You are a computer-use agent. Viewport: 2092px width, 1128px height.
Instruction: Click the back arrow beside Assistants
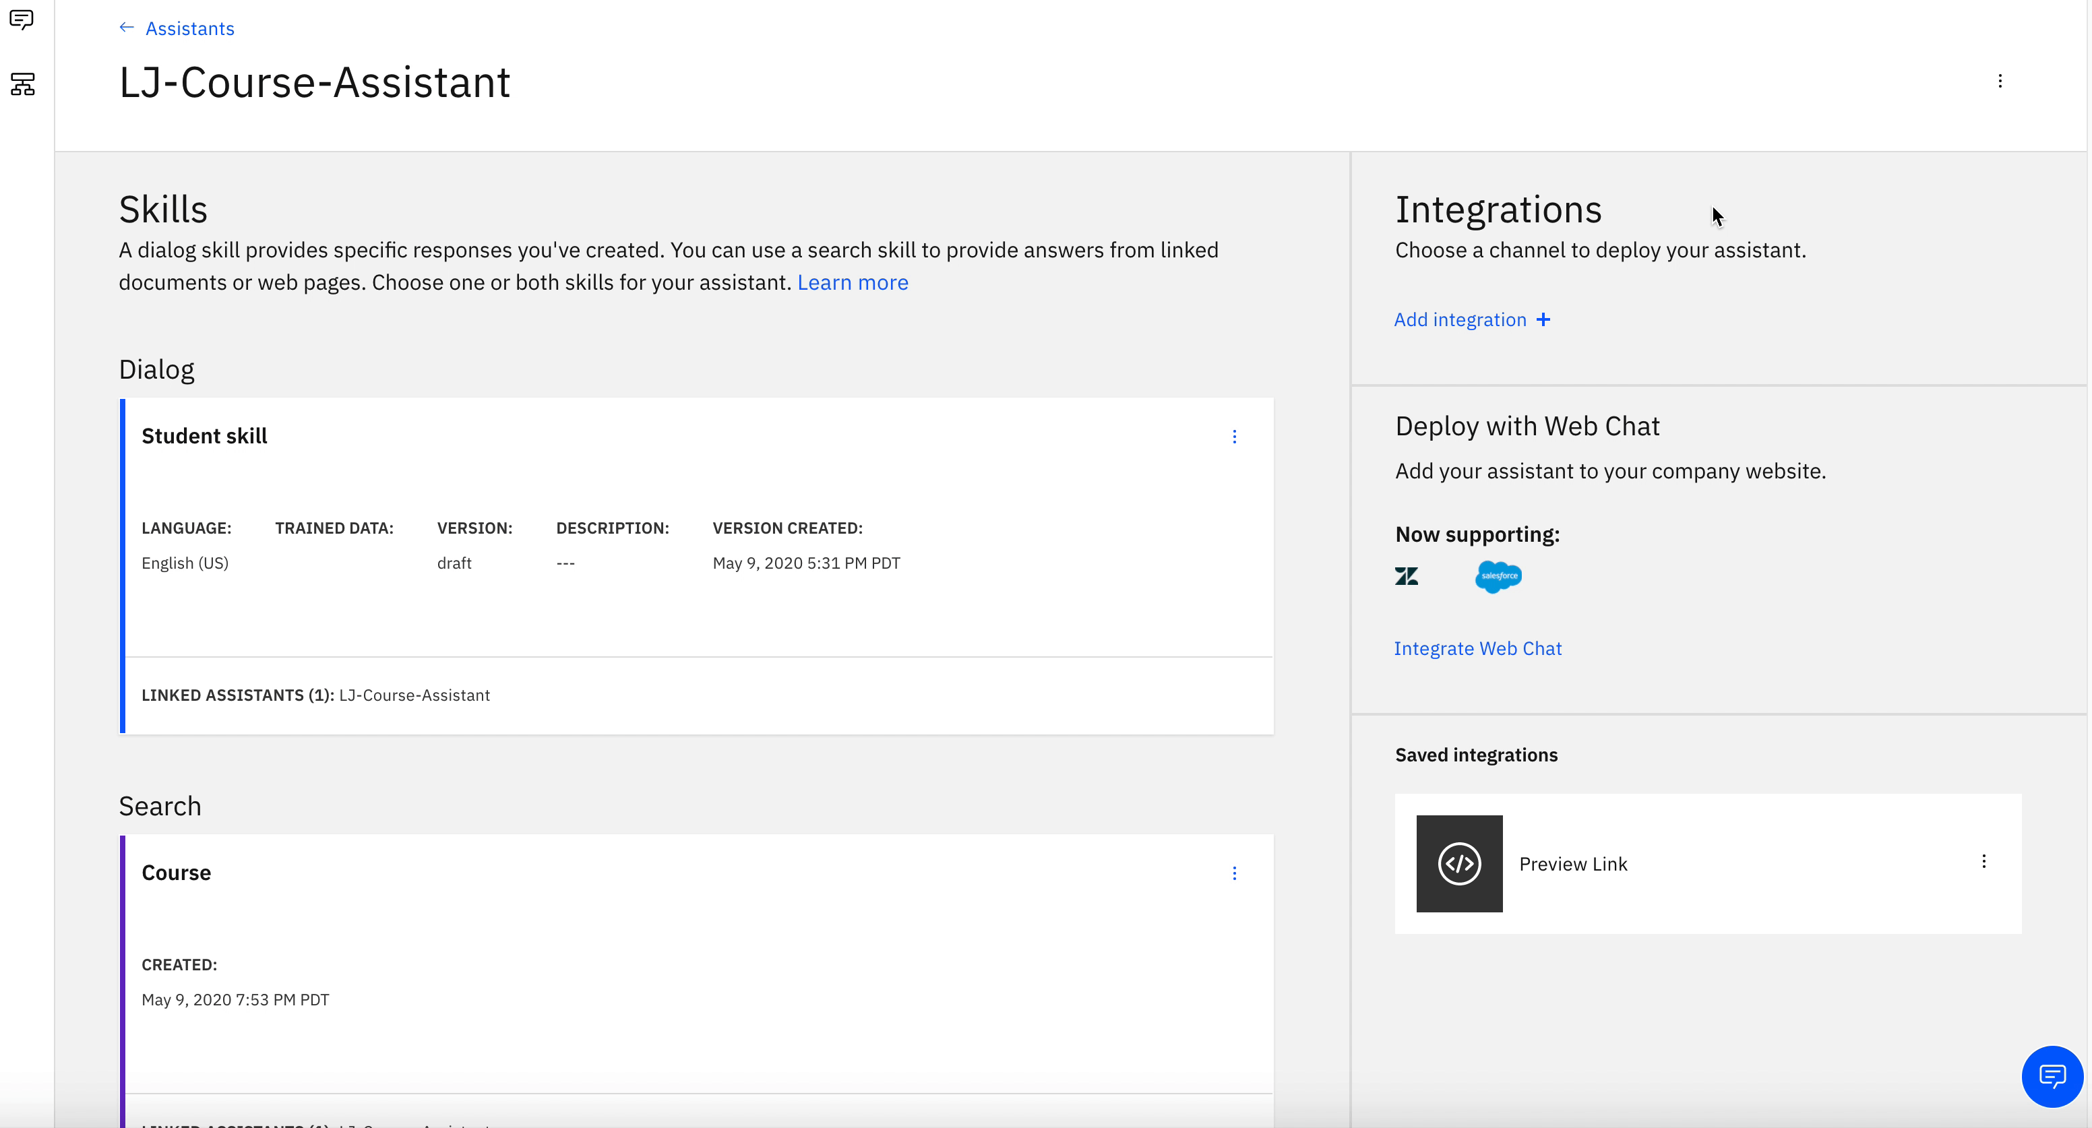click(x=126, y=28)
